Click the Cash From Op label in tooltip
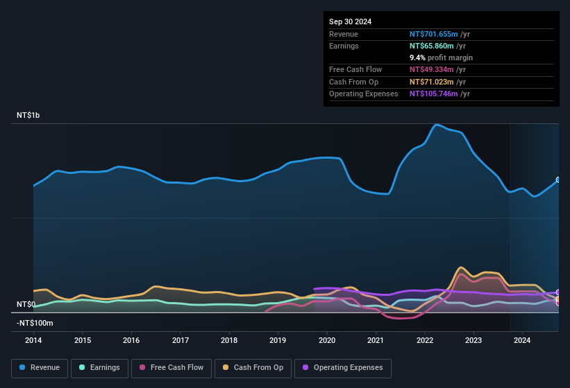Screen dimensions: 570x388 pyautogui.click(x=353, y=82)
